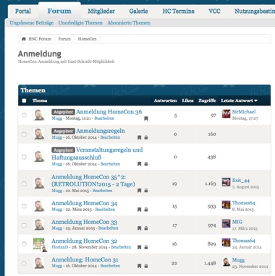Check the Anmeldung HomeCon 33 checkbox
275x276 pixels.
pos(24,225)
